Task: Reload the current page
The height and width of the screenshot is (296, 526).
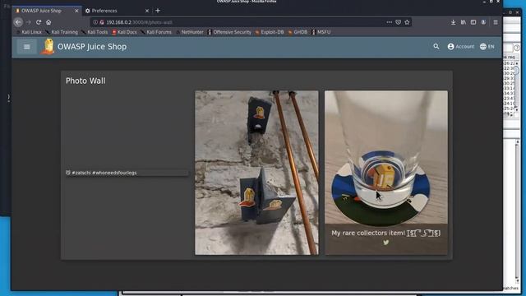Action: (39, 22)
